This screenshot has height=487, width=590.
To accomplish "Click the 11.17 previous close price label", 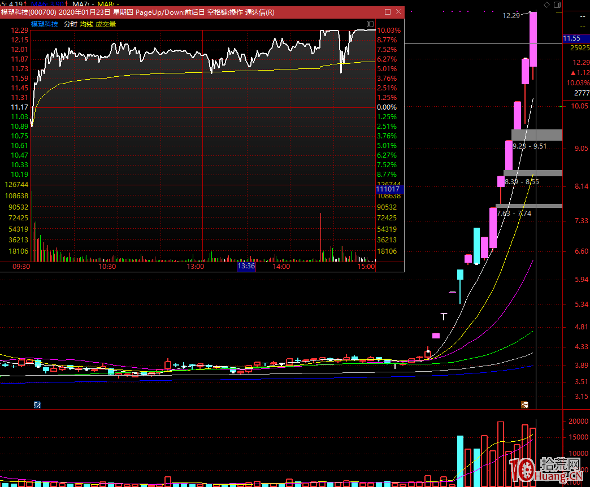I will [x=20, y=107].
